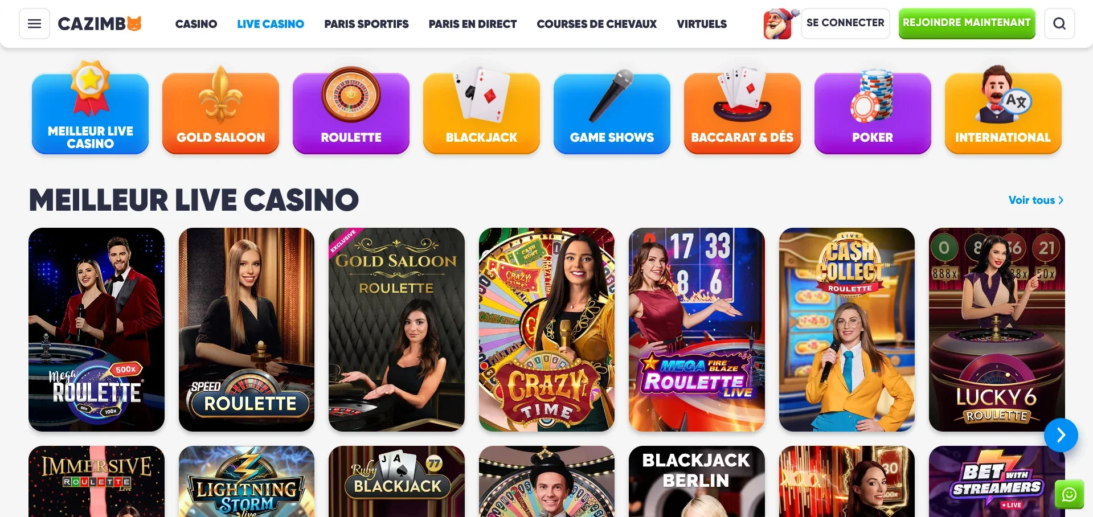Select the Roulette category tile
Viewport: 1093px width, 517px height.
coord(351,112)
